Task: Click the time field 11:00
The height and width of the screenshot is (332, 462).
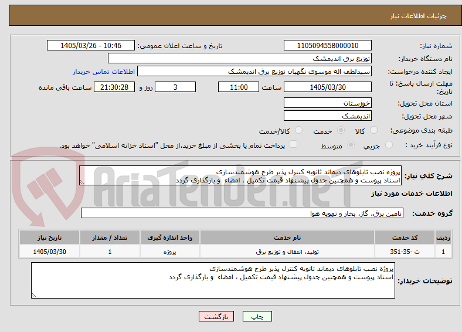Action: [x=239, y=87]
